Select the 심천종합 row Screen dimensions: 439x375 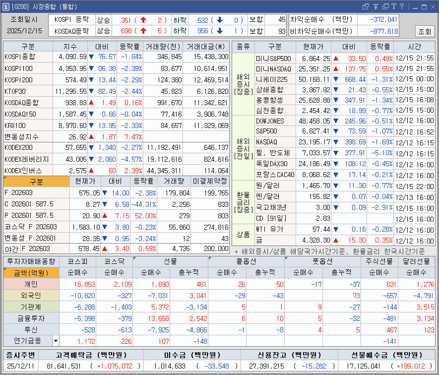(345, 111)
